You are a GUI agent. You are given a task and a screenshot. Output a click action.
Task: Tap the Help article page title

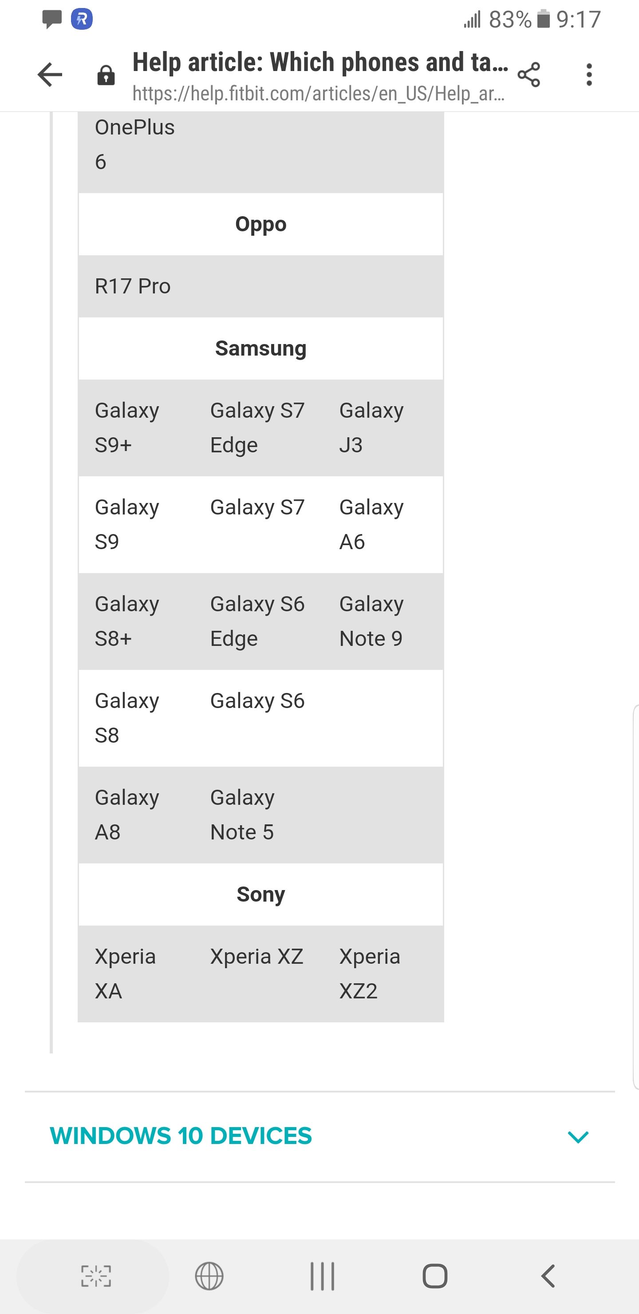click(320, 62)
